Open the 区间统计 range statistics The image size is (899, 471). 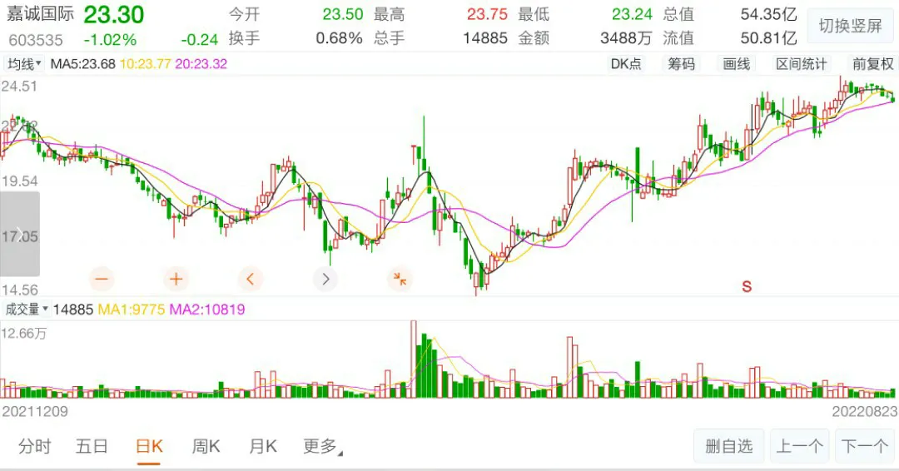[x=802, y=64]
